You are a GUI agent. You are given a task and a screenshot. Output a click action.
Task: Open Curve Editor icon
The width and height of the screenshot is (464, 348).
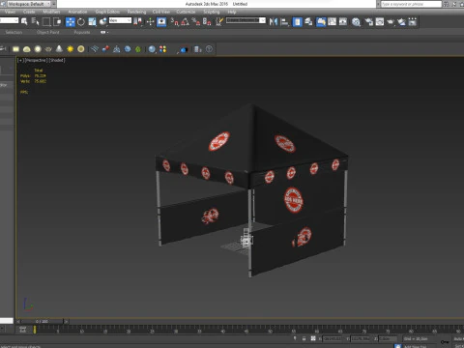point(332,21)
